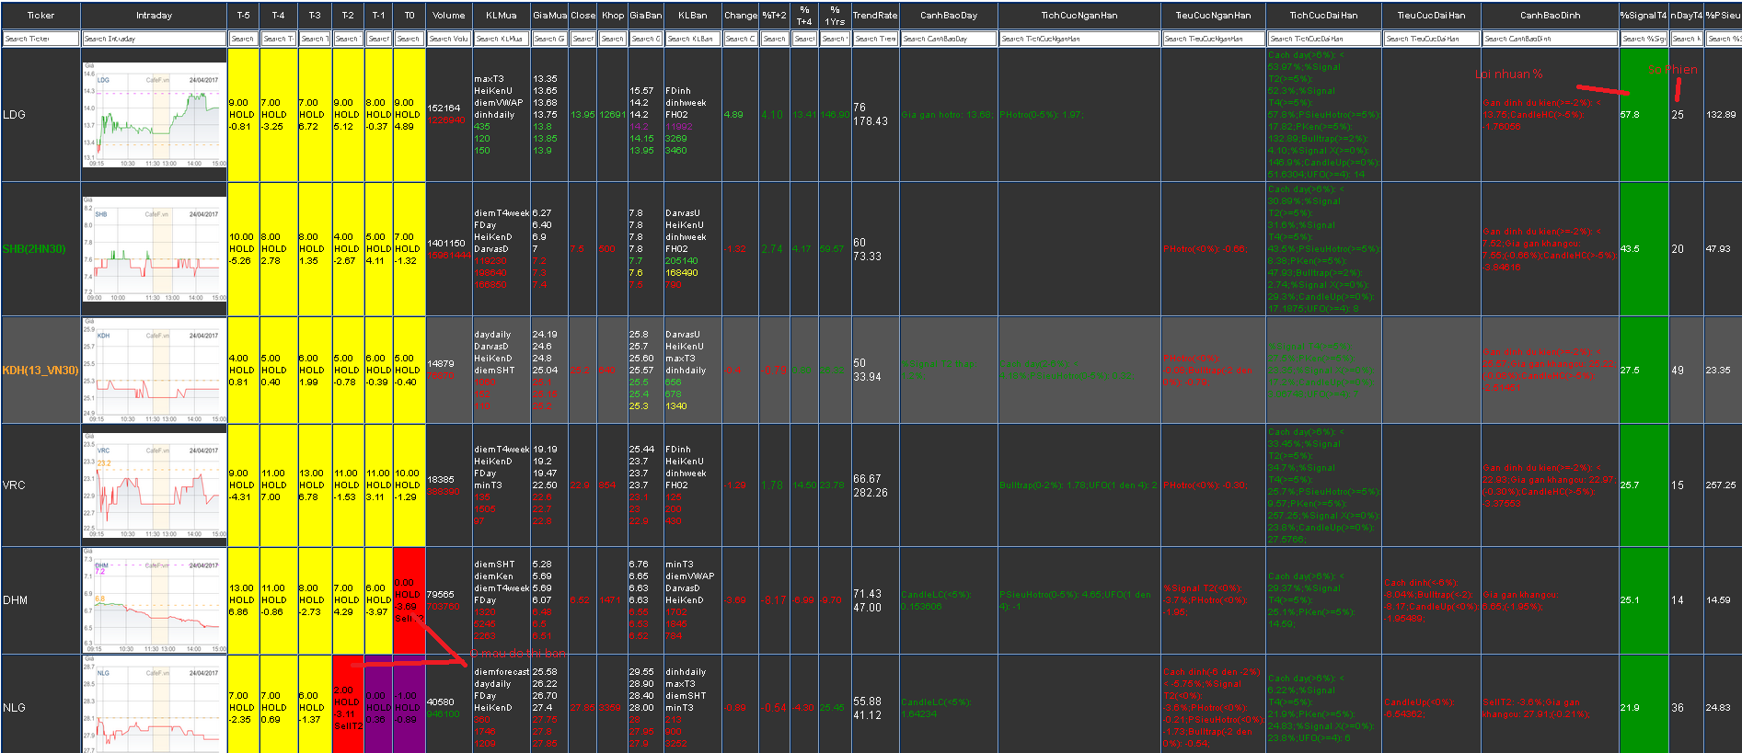
Task: Click the Intraday column header
Action: [x=154, y=16]
